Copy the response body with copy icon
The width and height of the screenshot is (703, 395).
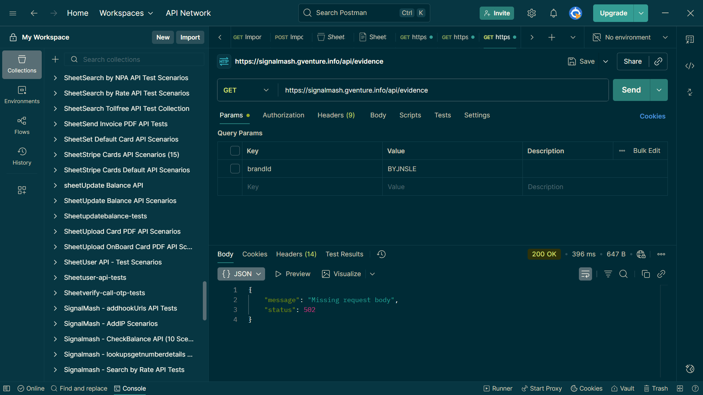pyautogui.click(x=646, y=274)
